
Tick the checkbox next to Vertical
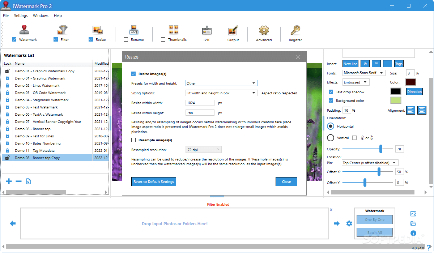pos(354,138)
